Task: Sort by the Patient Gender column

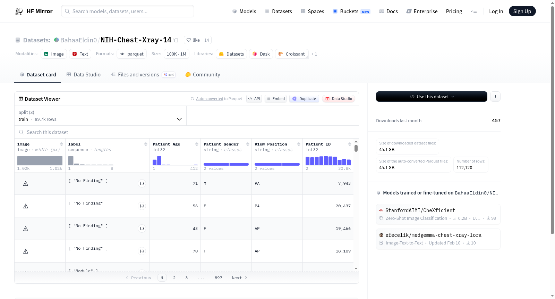Action: [248, 144]
